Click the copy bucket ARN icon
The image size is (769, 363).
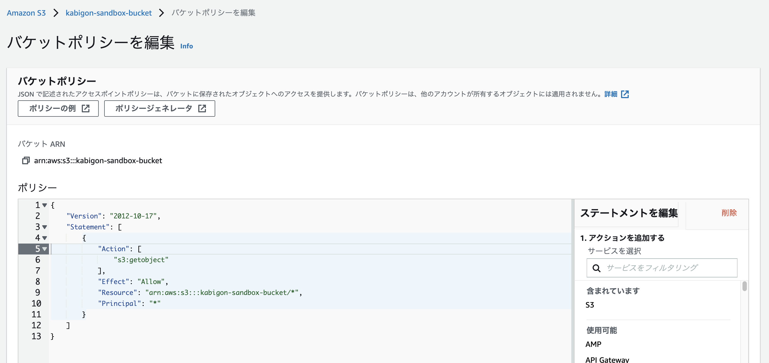pyautogui.click(x=26, y=160)
